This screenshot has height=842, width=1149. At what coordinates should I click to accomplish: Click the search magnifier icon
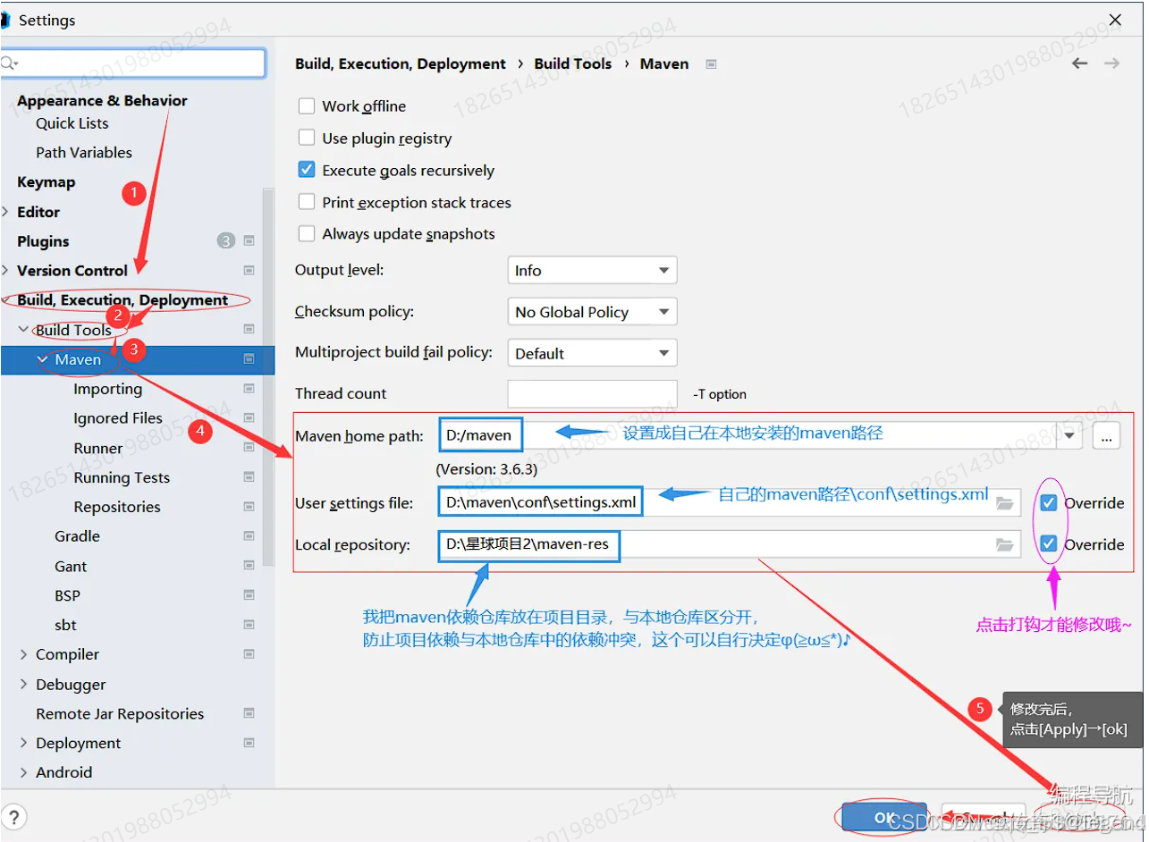coord(9,63)
